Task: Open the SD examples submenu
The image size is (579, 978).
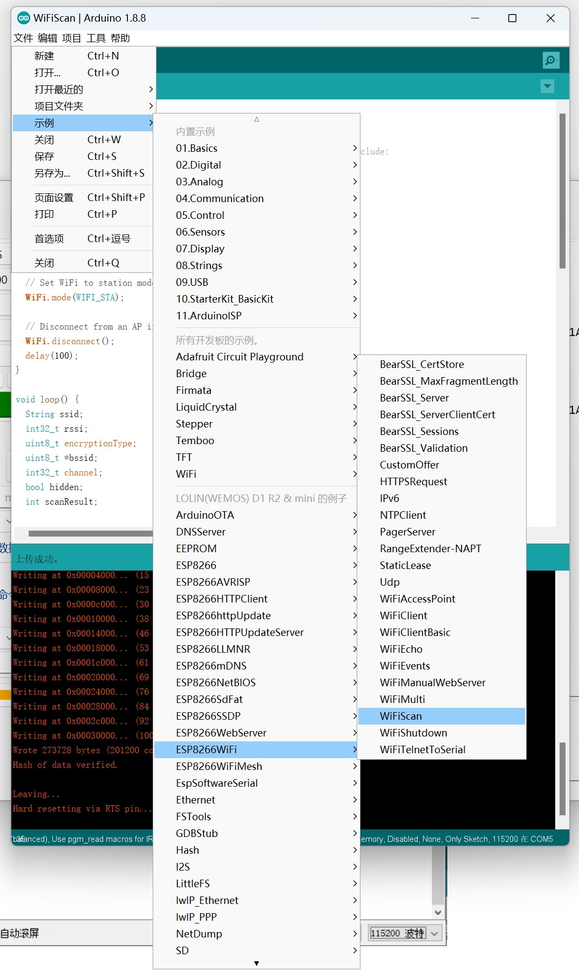Action: [256, 950]
